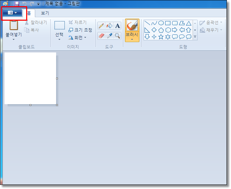Click the Paint app icon in title bar
The height and width of the screenshot is (189, 231).
coord(6,3)
